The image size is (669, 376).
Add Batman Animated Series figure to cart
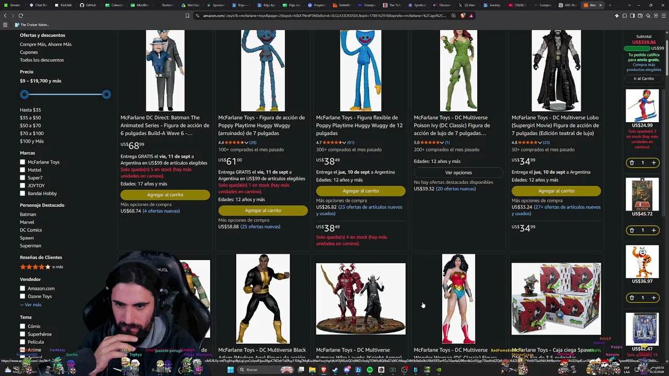[165, 195]
